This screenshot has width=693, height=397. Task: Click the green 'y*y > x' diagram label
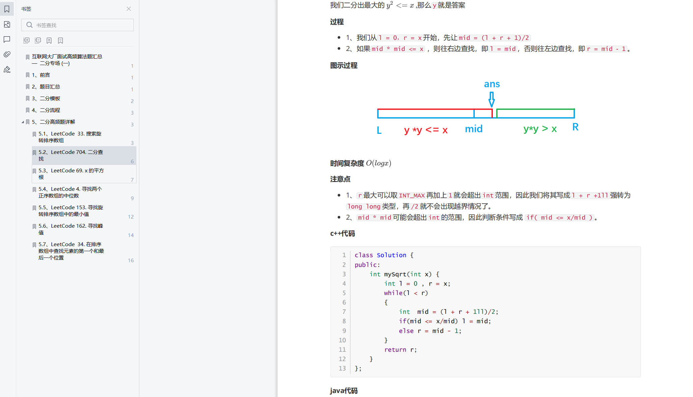540,129
